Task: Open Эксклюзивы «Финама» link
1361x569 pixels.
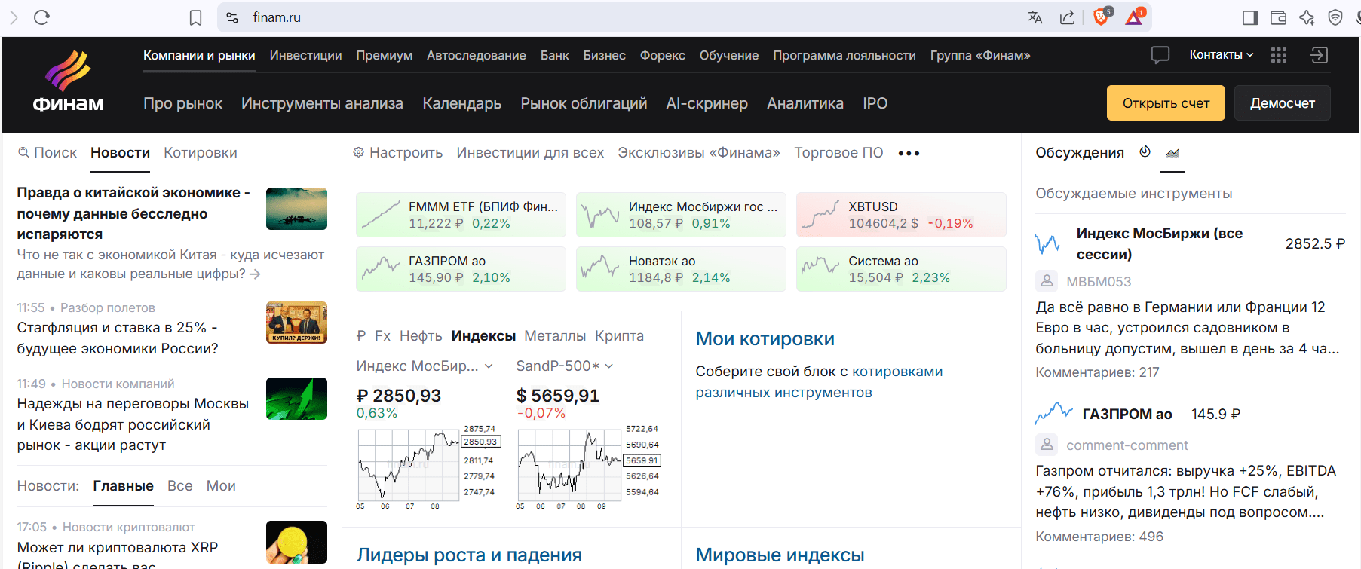Action: (699, 153)
